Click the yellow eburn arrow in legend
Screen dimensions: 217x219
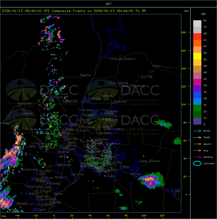coord(197,144)
